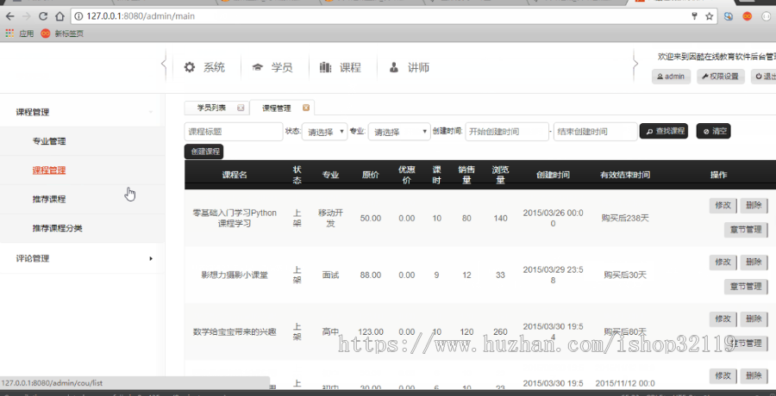Click 修改 for the Python course
This screenshot has width=776, height=396.
(723, 206)
